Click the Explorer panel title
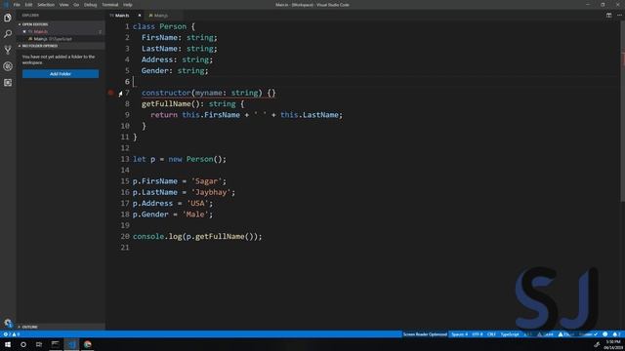Screen dimensions: 625x351 [30, 16]
